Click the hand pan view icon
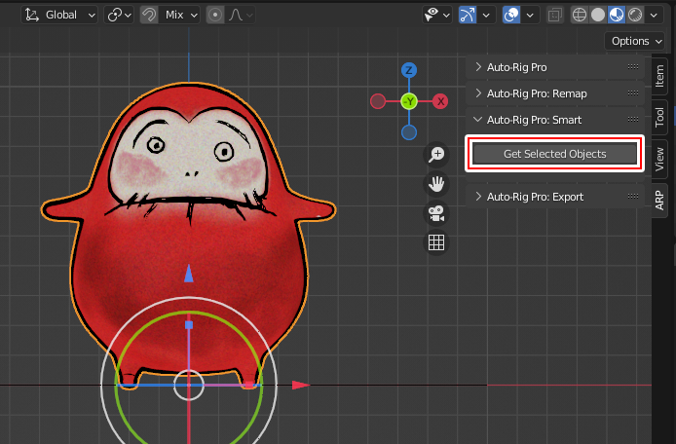The height and width of the screenshot is (444, 676). pyautogui.click(x=436, y=184)
